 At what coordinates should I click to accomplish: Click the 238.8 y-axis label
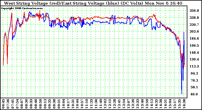click(194, 18)
